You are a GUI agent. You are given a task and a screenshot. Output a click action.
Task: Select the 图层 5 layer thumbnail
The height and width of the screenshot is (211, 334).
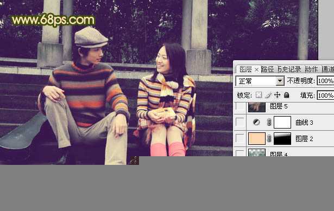(x=257, y=107)
